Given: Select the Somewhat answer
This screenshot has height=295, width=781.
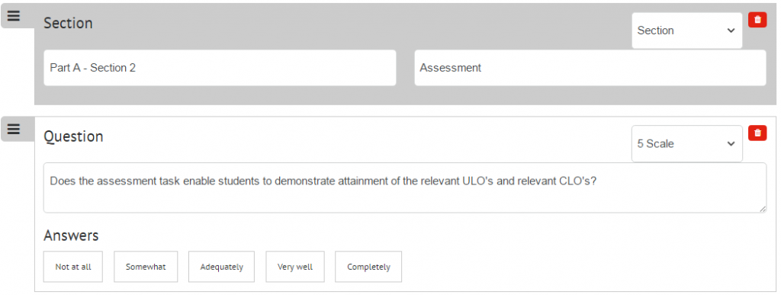Looking at the screenshot, I should click(x=146, y=267).
